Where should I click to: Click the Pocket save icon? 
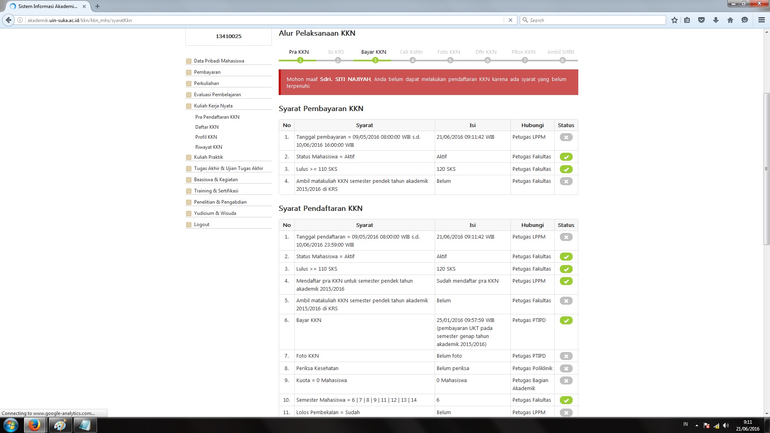coord(701,20)
